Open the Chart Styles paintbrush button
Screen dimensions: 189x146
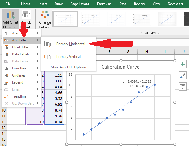tap(183, 75)
